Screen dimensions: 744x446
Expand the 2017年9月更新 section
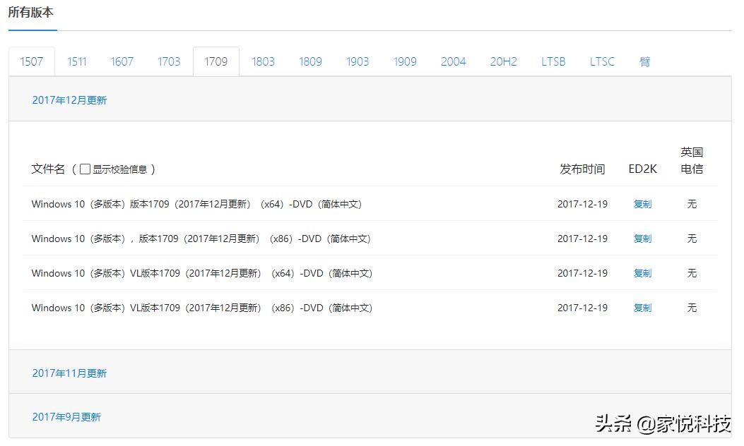coord(66,417)
